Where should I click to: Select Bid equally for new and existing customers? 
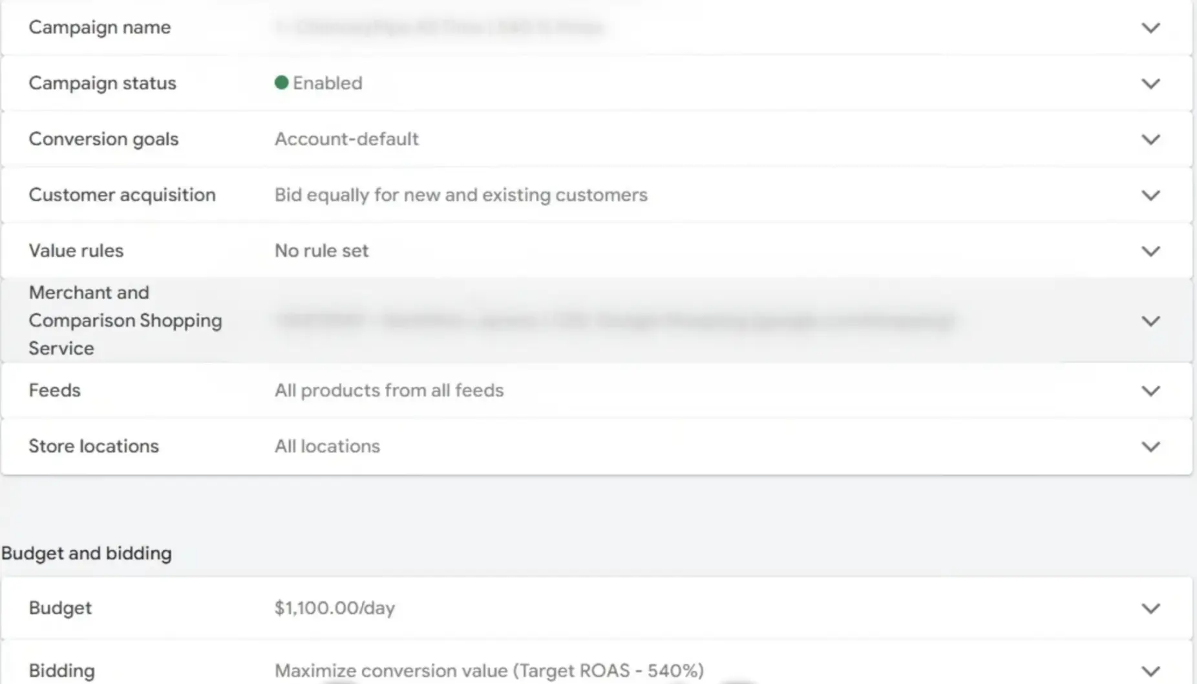tap(461, 195)
